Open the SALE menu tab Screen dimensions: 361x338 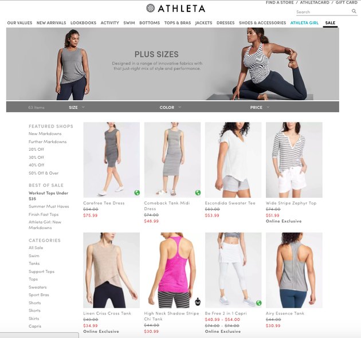(x=330, y=23)
